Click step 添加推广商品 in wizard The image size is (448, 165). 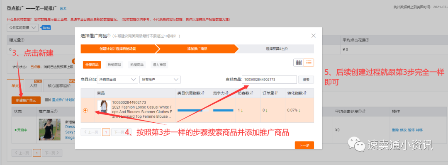pyautogui.click(x=197, y=49)
